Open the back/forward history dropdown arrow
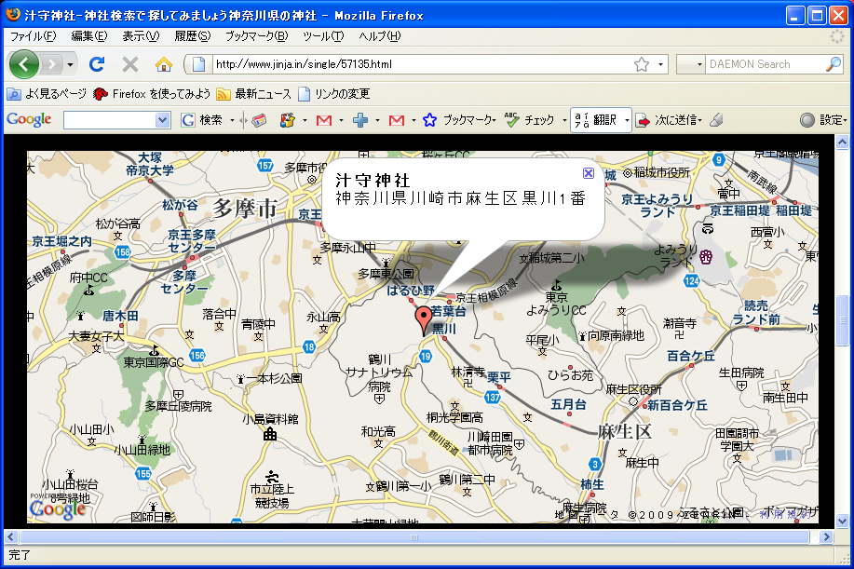The width and height of the screenshot is (854, 569). (70, 65)
